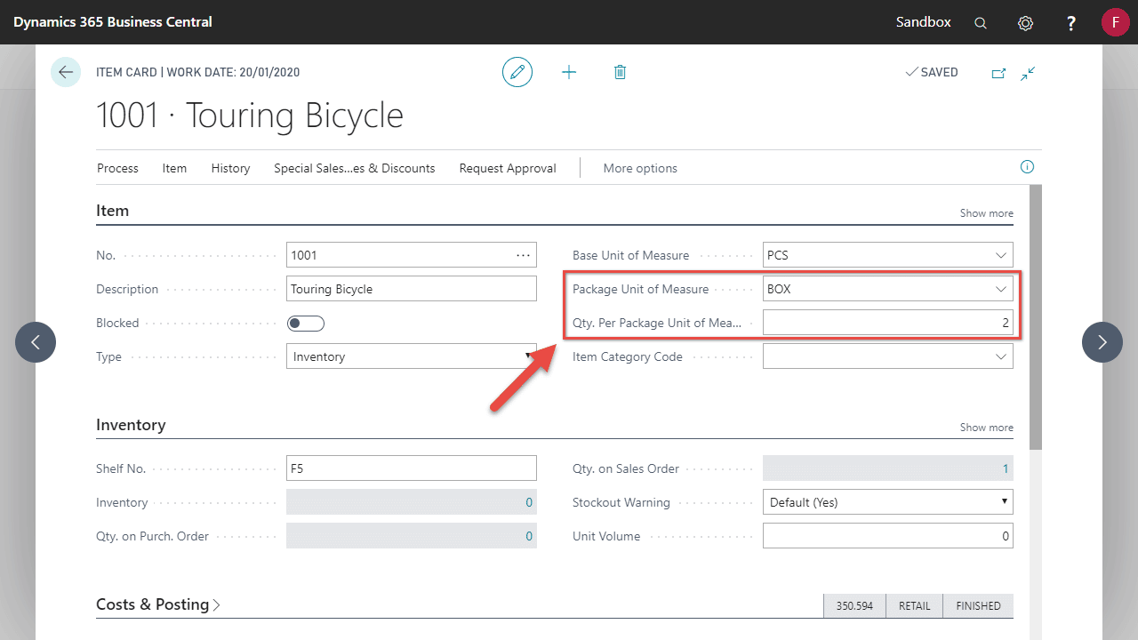Click Dynamics 365 Business Central title
The image size is (1138, 640).
pyautogui.click(x=113, y=22)
